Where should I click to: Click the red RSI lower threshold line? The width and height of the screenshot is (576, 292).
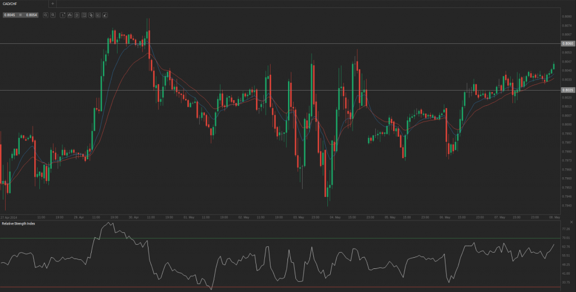[281, 287]
